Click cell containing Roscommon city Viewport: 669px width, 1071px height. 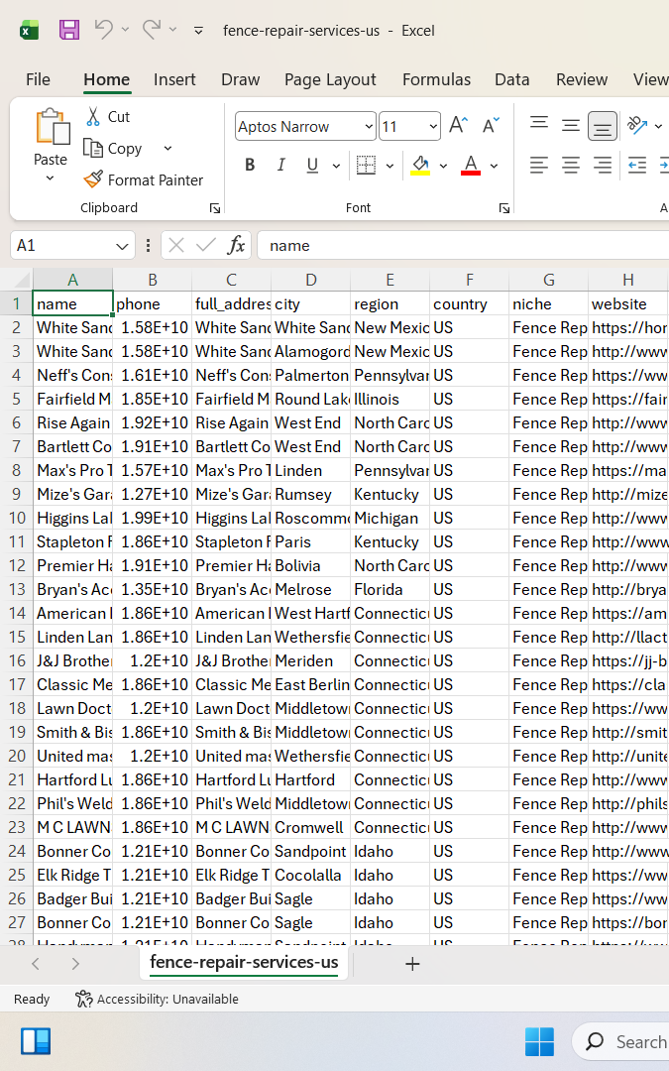pos(310,518)
